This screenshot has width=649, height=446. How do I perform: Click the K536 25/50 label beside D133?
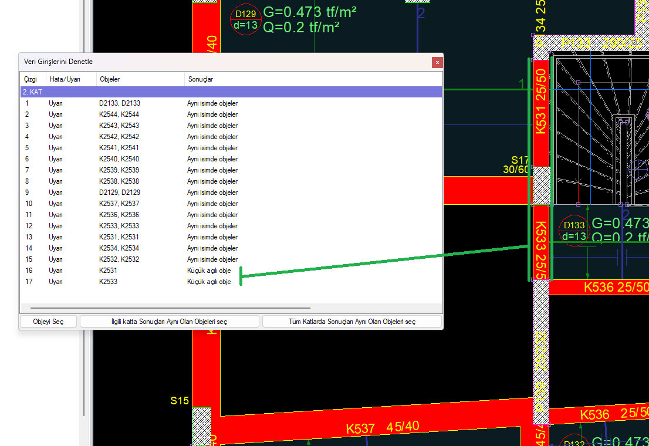(616, 287)
